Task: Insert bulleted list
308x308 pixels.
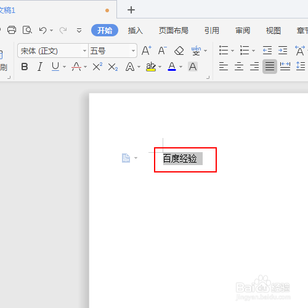Action: (224, 51)
